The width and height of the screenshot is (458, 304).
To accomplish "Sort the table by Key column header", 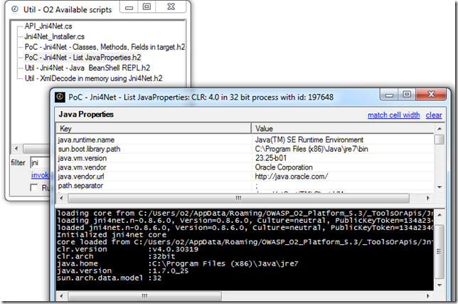I will click(153, 129).
